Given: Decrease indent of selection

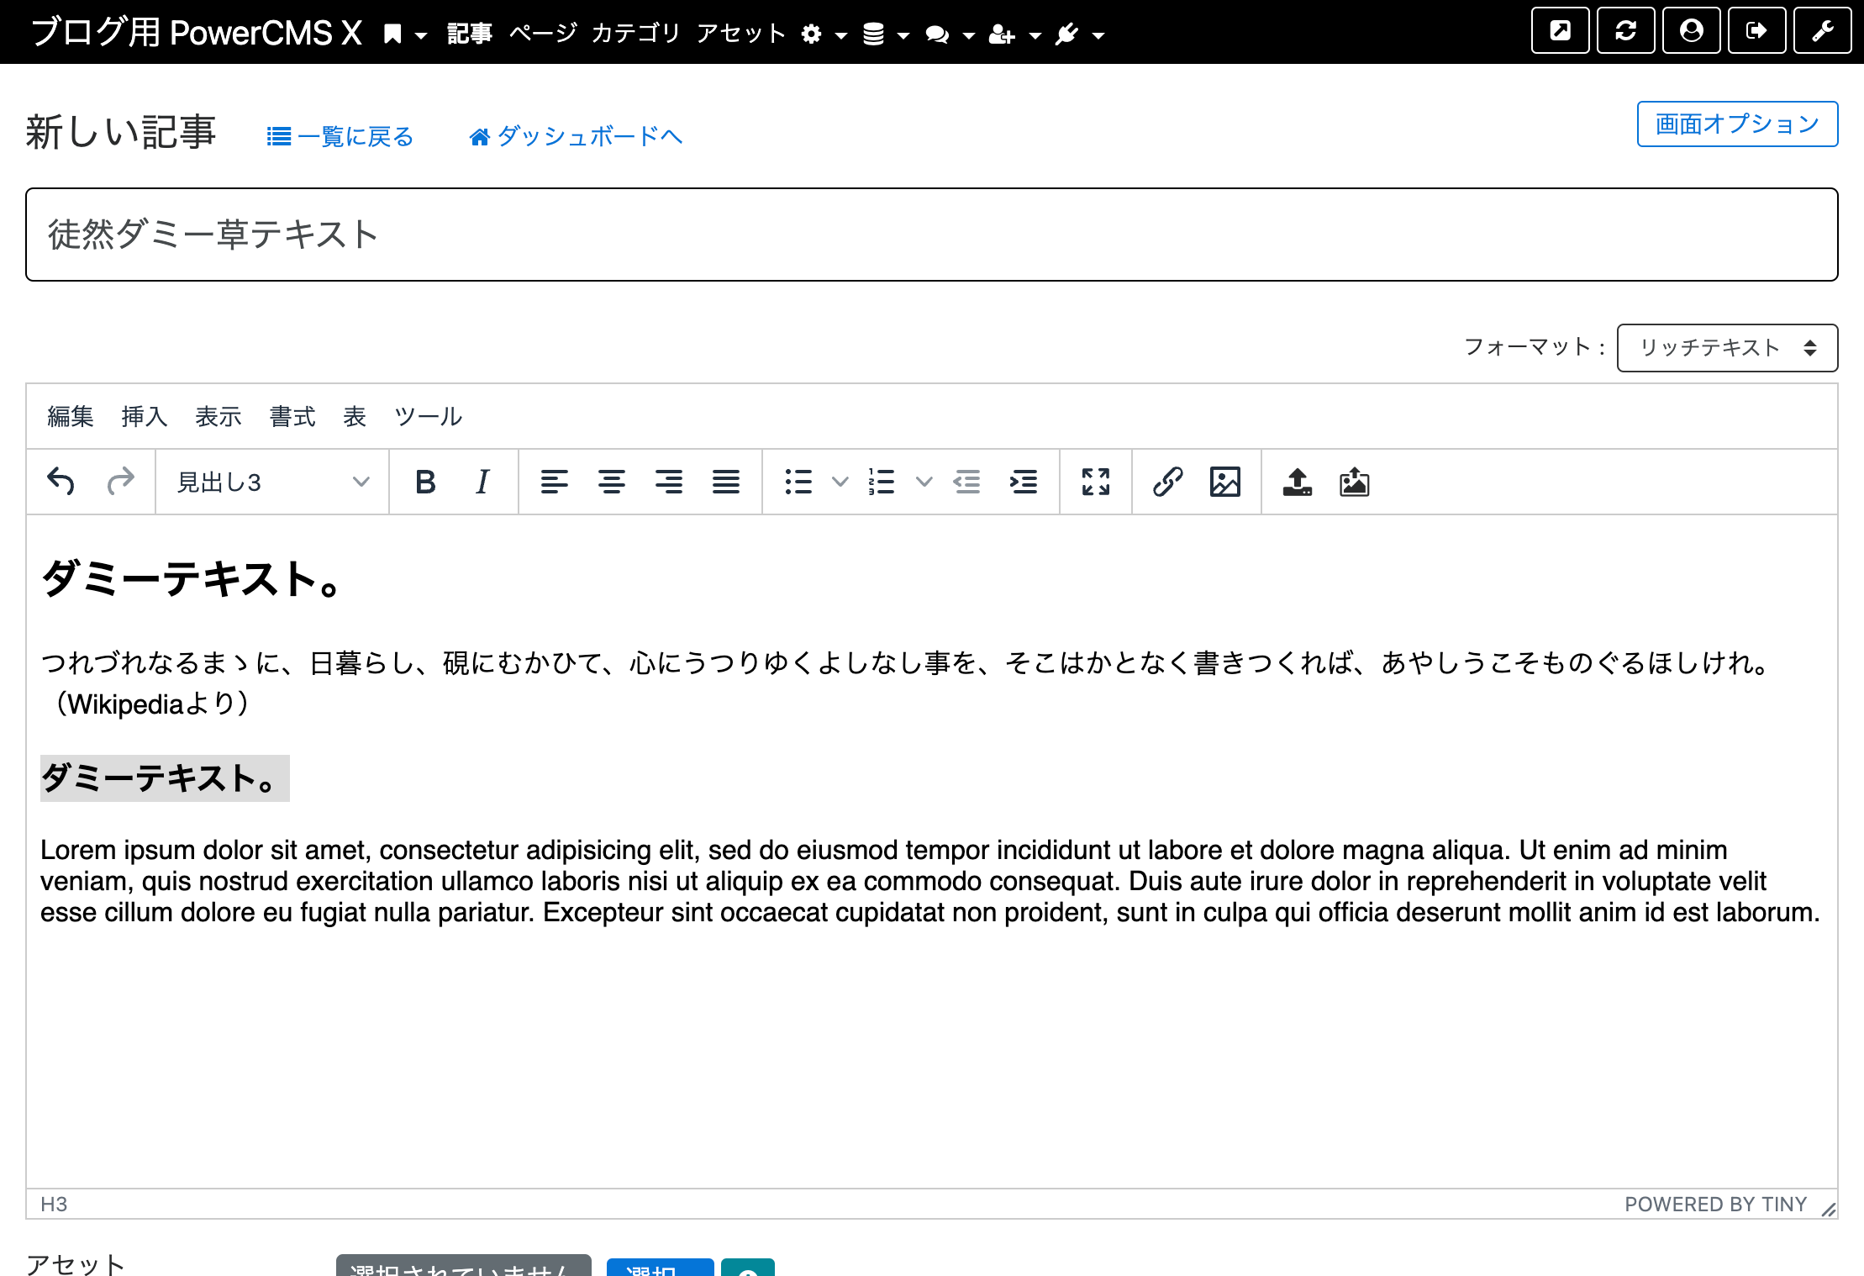Looking at the screenshot, I should click(966, 482).
